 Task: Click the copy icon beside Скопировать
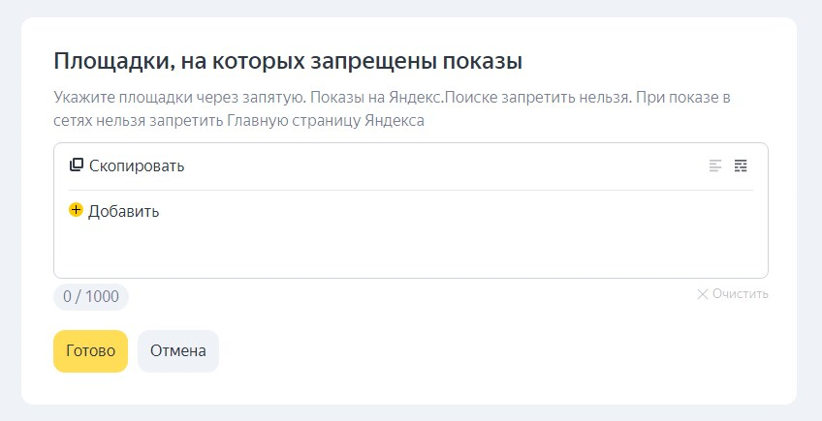(x=77, y=165)
